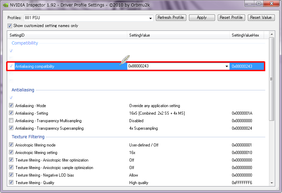Click the 16x anisotropic value
Screen dimensions: 282x193
[x=132, y=153]
